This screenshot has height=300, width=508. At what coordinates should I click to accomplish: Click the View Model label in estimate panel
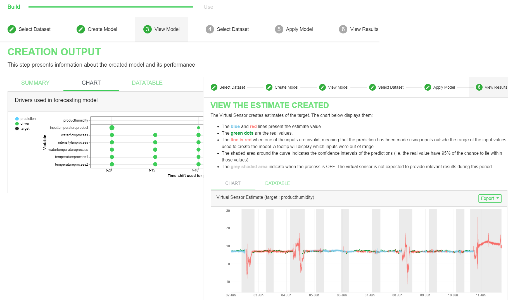tap(338, 87)
